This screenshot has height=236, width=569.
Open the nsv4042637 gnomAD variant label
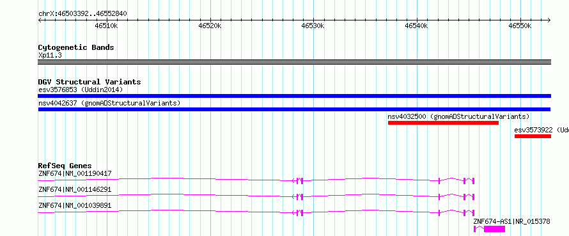pyautogui.click(x=109, y=103)
